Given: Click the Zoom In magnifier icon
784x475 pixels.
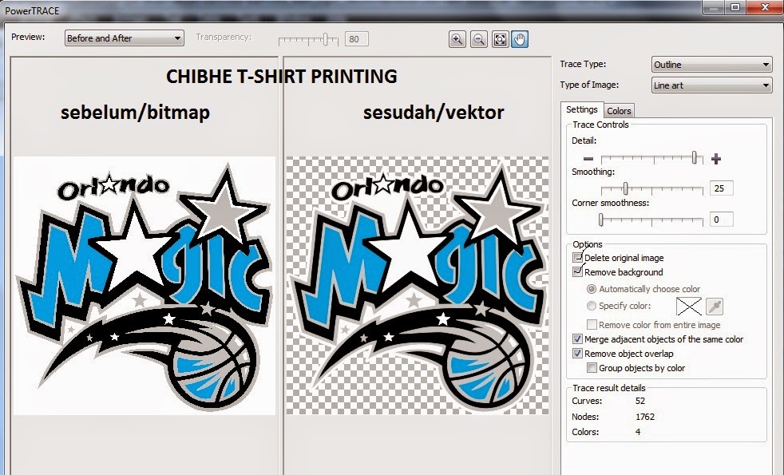Looking at the screenshot, I should pos(457,39).
